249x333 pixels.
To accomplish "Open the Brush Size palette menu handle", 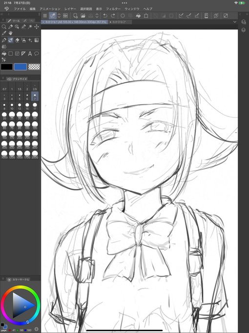I will coord(3,79).
